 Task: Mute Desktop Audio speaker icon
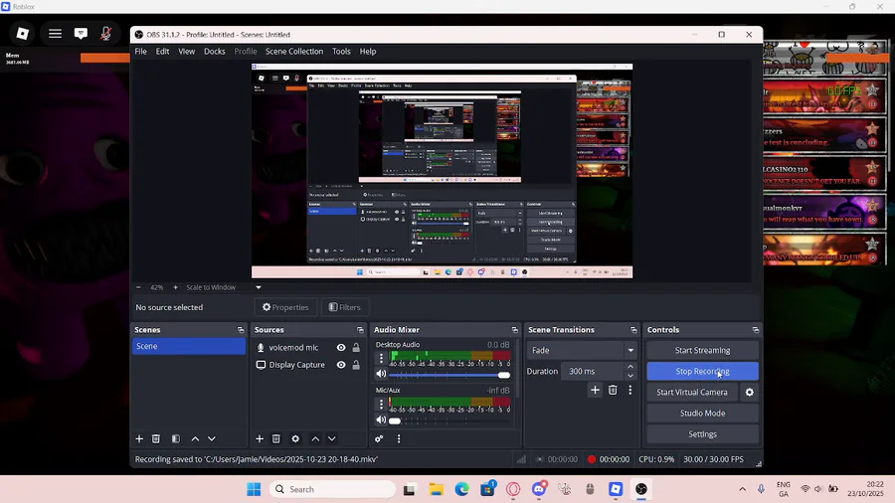381,374
